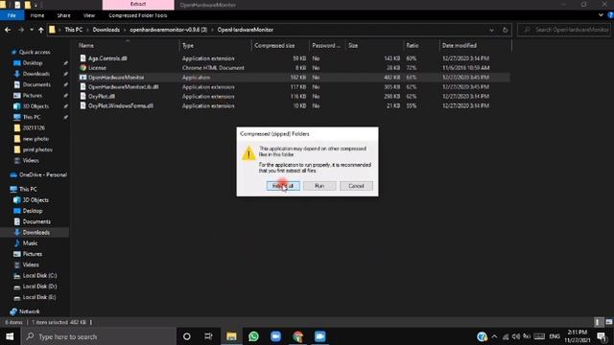Screen dimensions: 614x345
Task: Expand address bar history dropdown
Action: 491,30
